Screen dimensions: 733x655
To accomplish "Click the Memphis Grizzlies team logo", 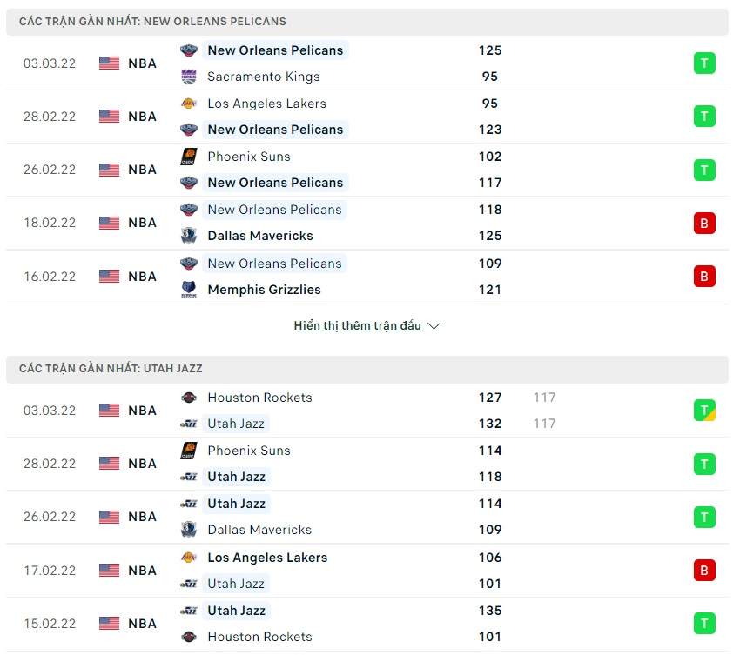I will pos(189,290).
